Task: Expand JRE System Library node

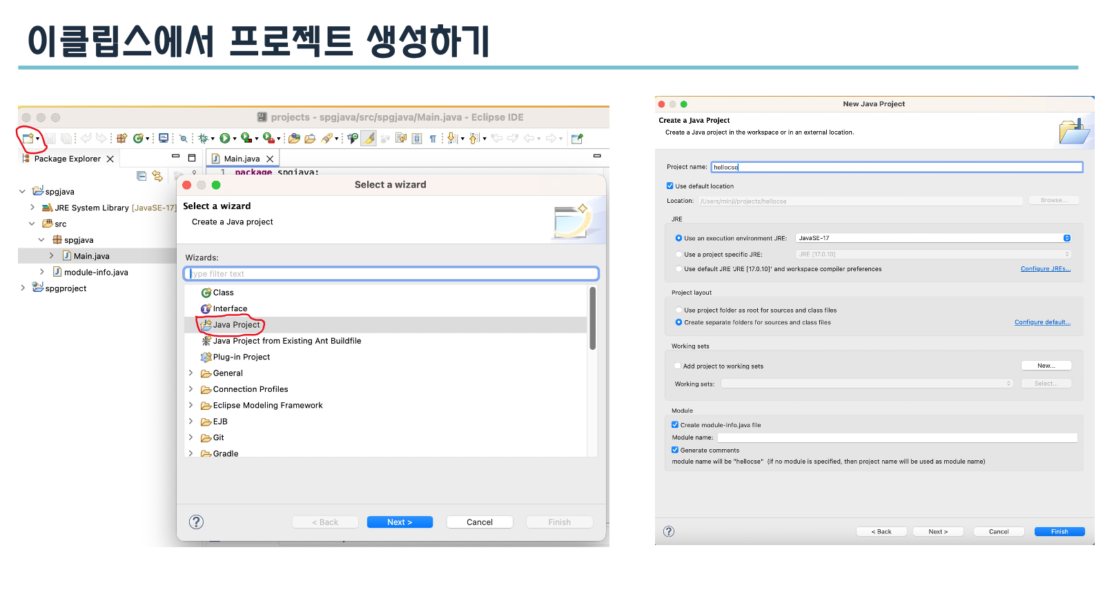Action: 32,207
